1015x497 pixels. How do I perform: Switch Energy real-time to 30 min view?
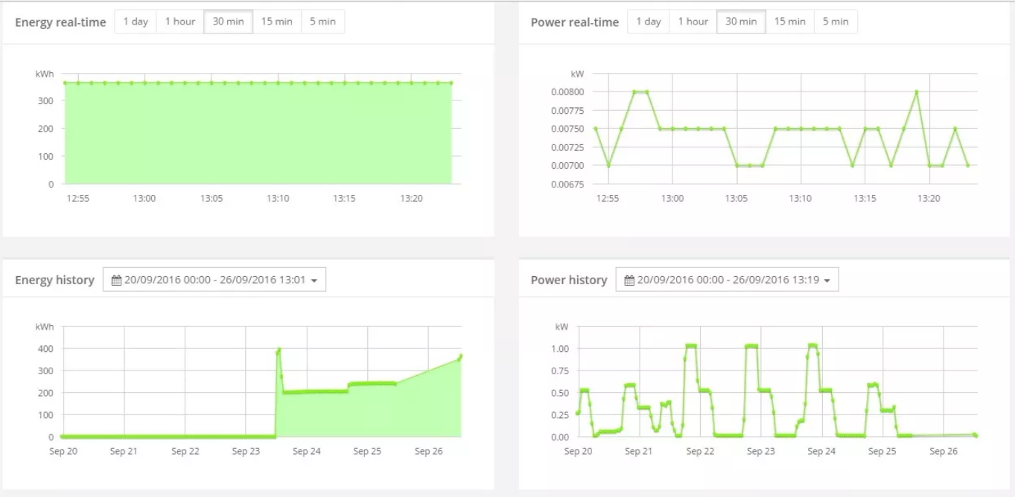[x=228, y=22]
